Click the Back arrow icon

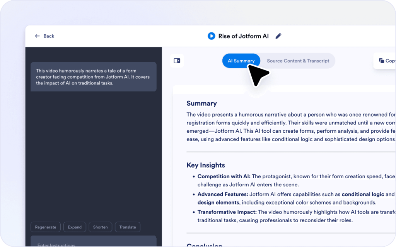coord(38,36)
